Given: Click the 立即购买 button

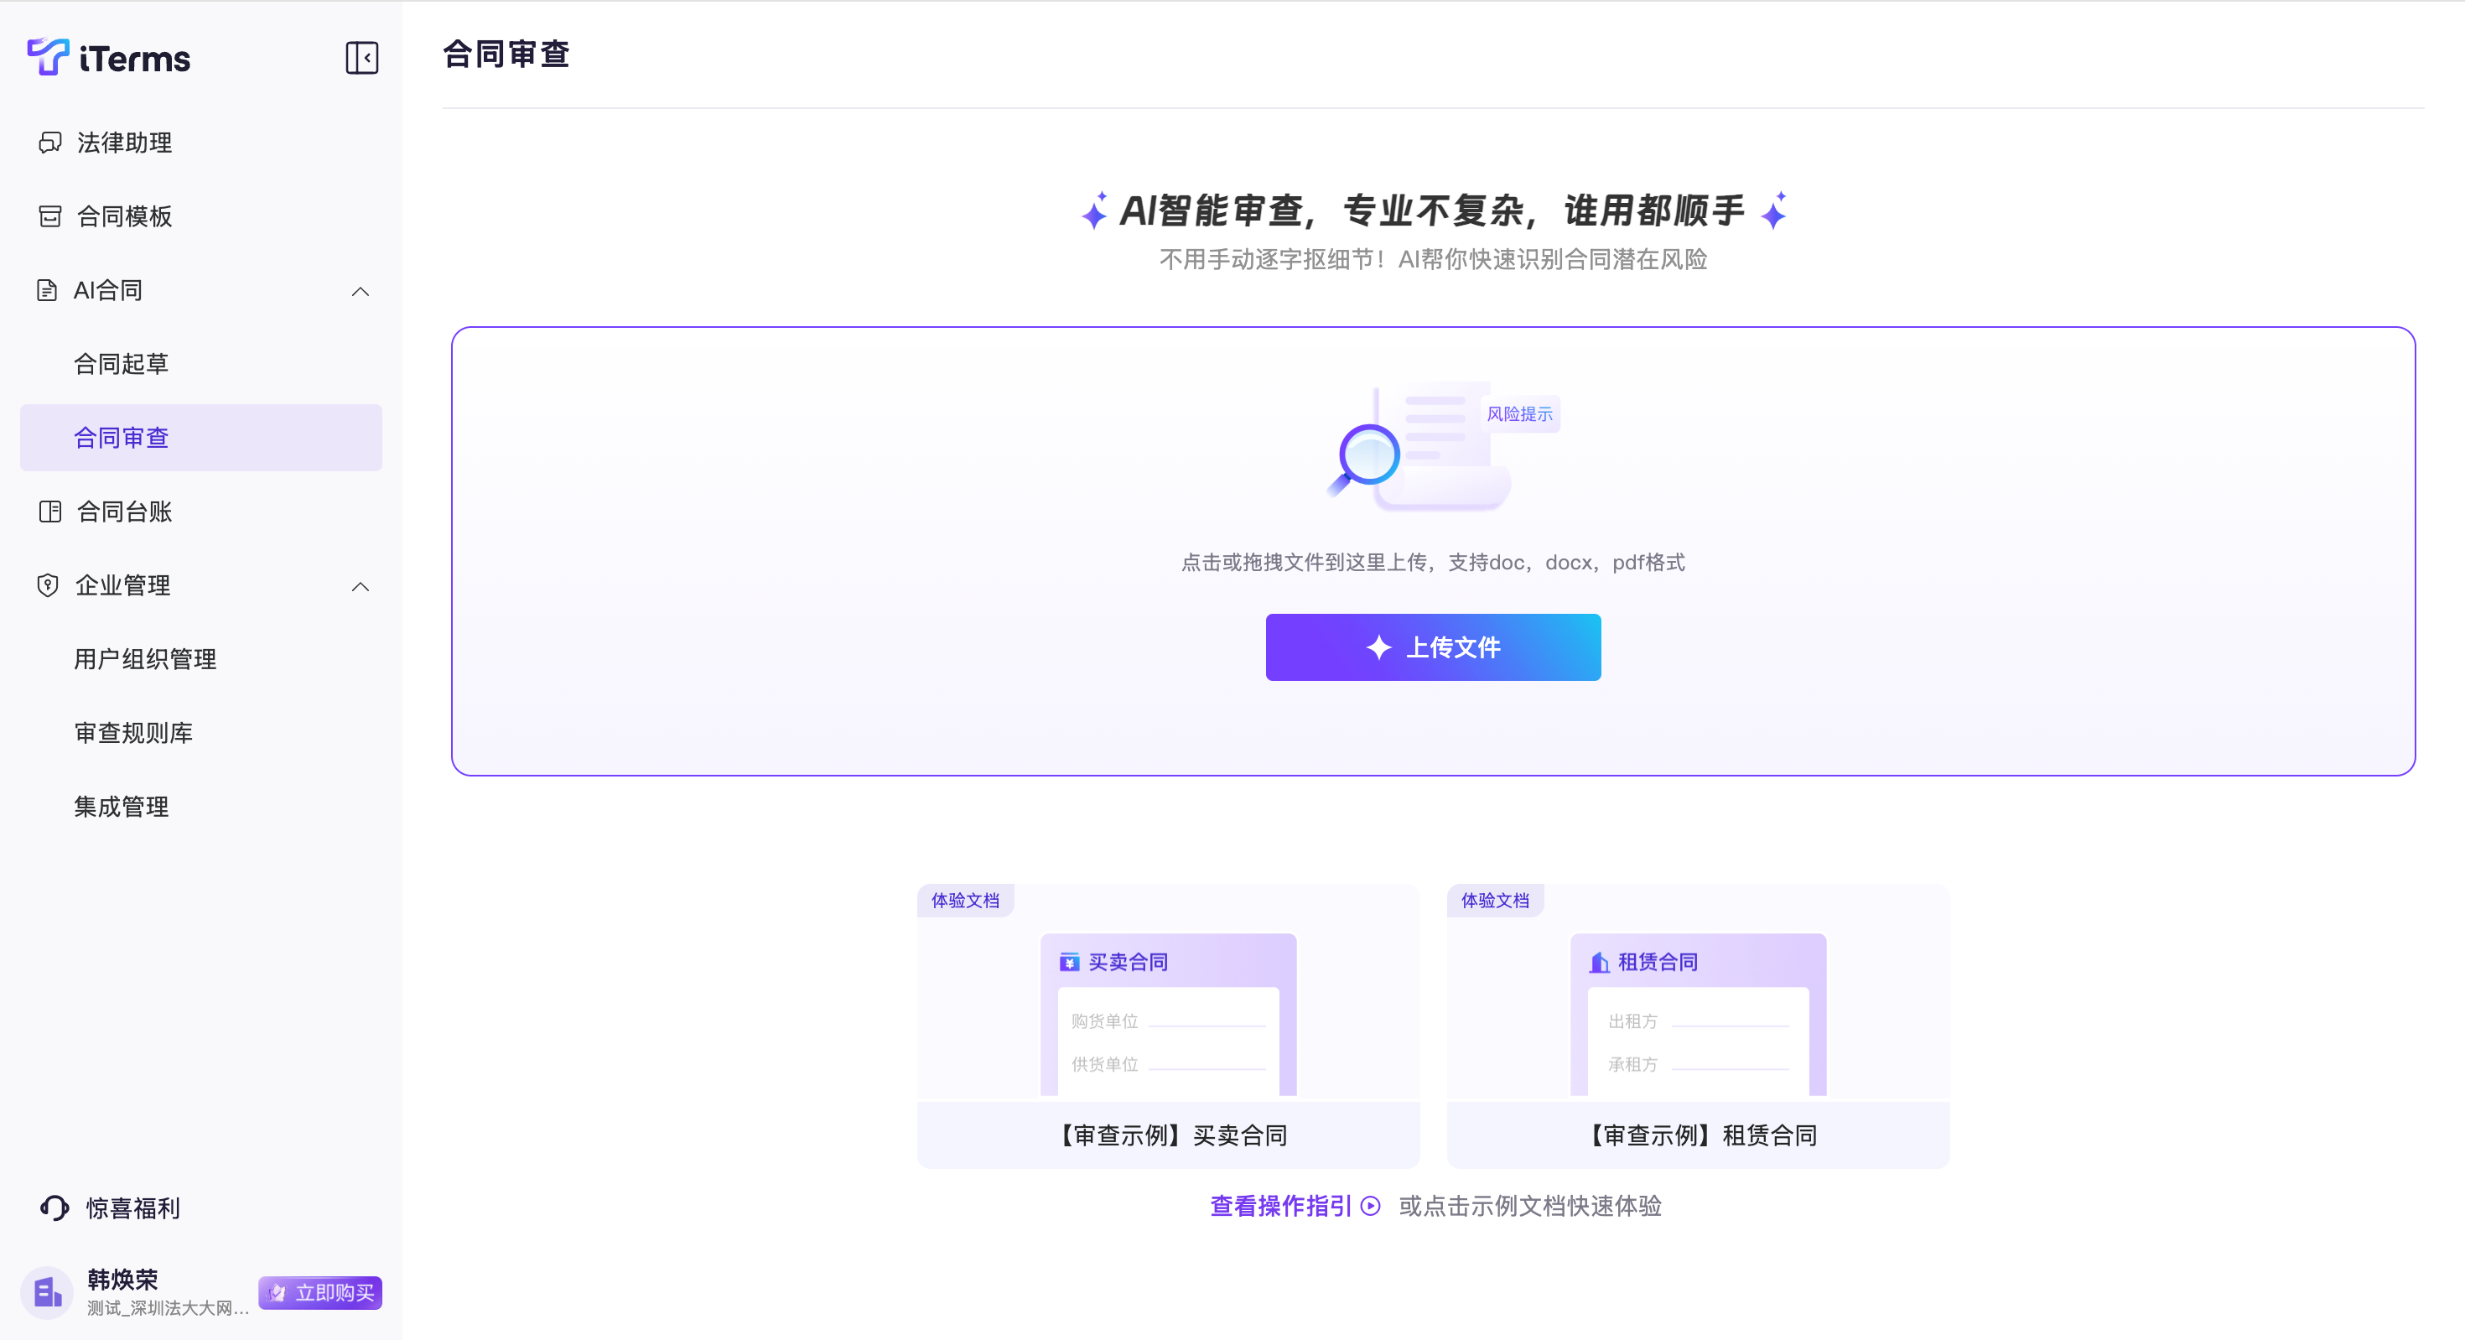Looking at the screenshot, I should (320, 1292).
